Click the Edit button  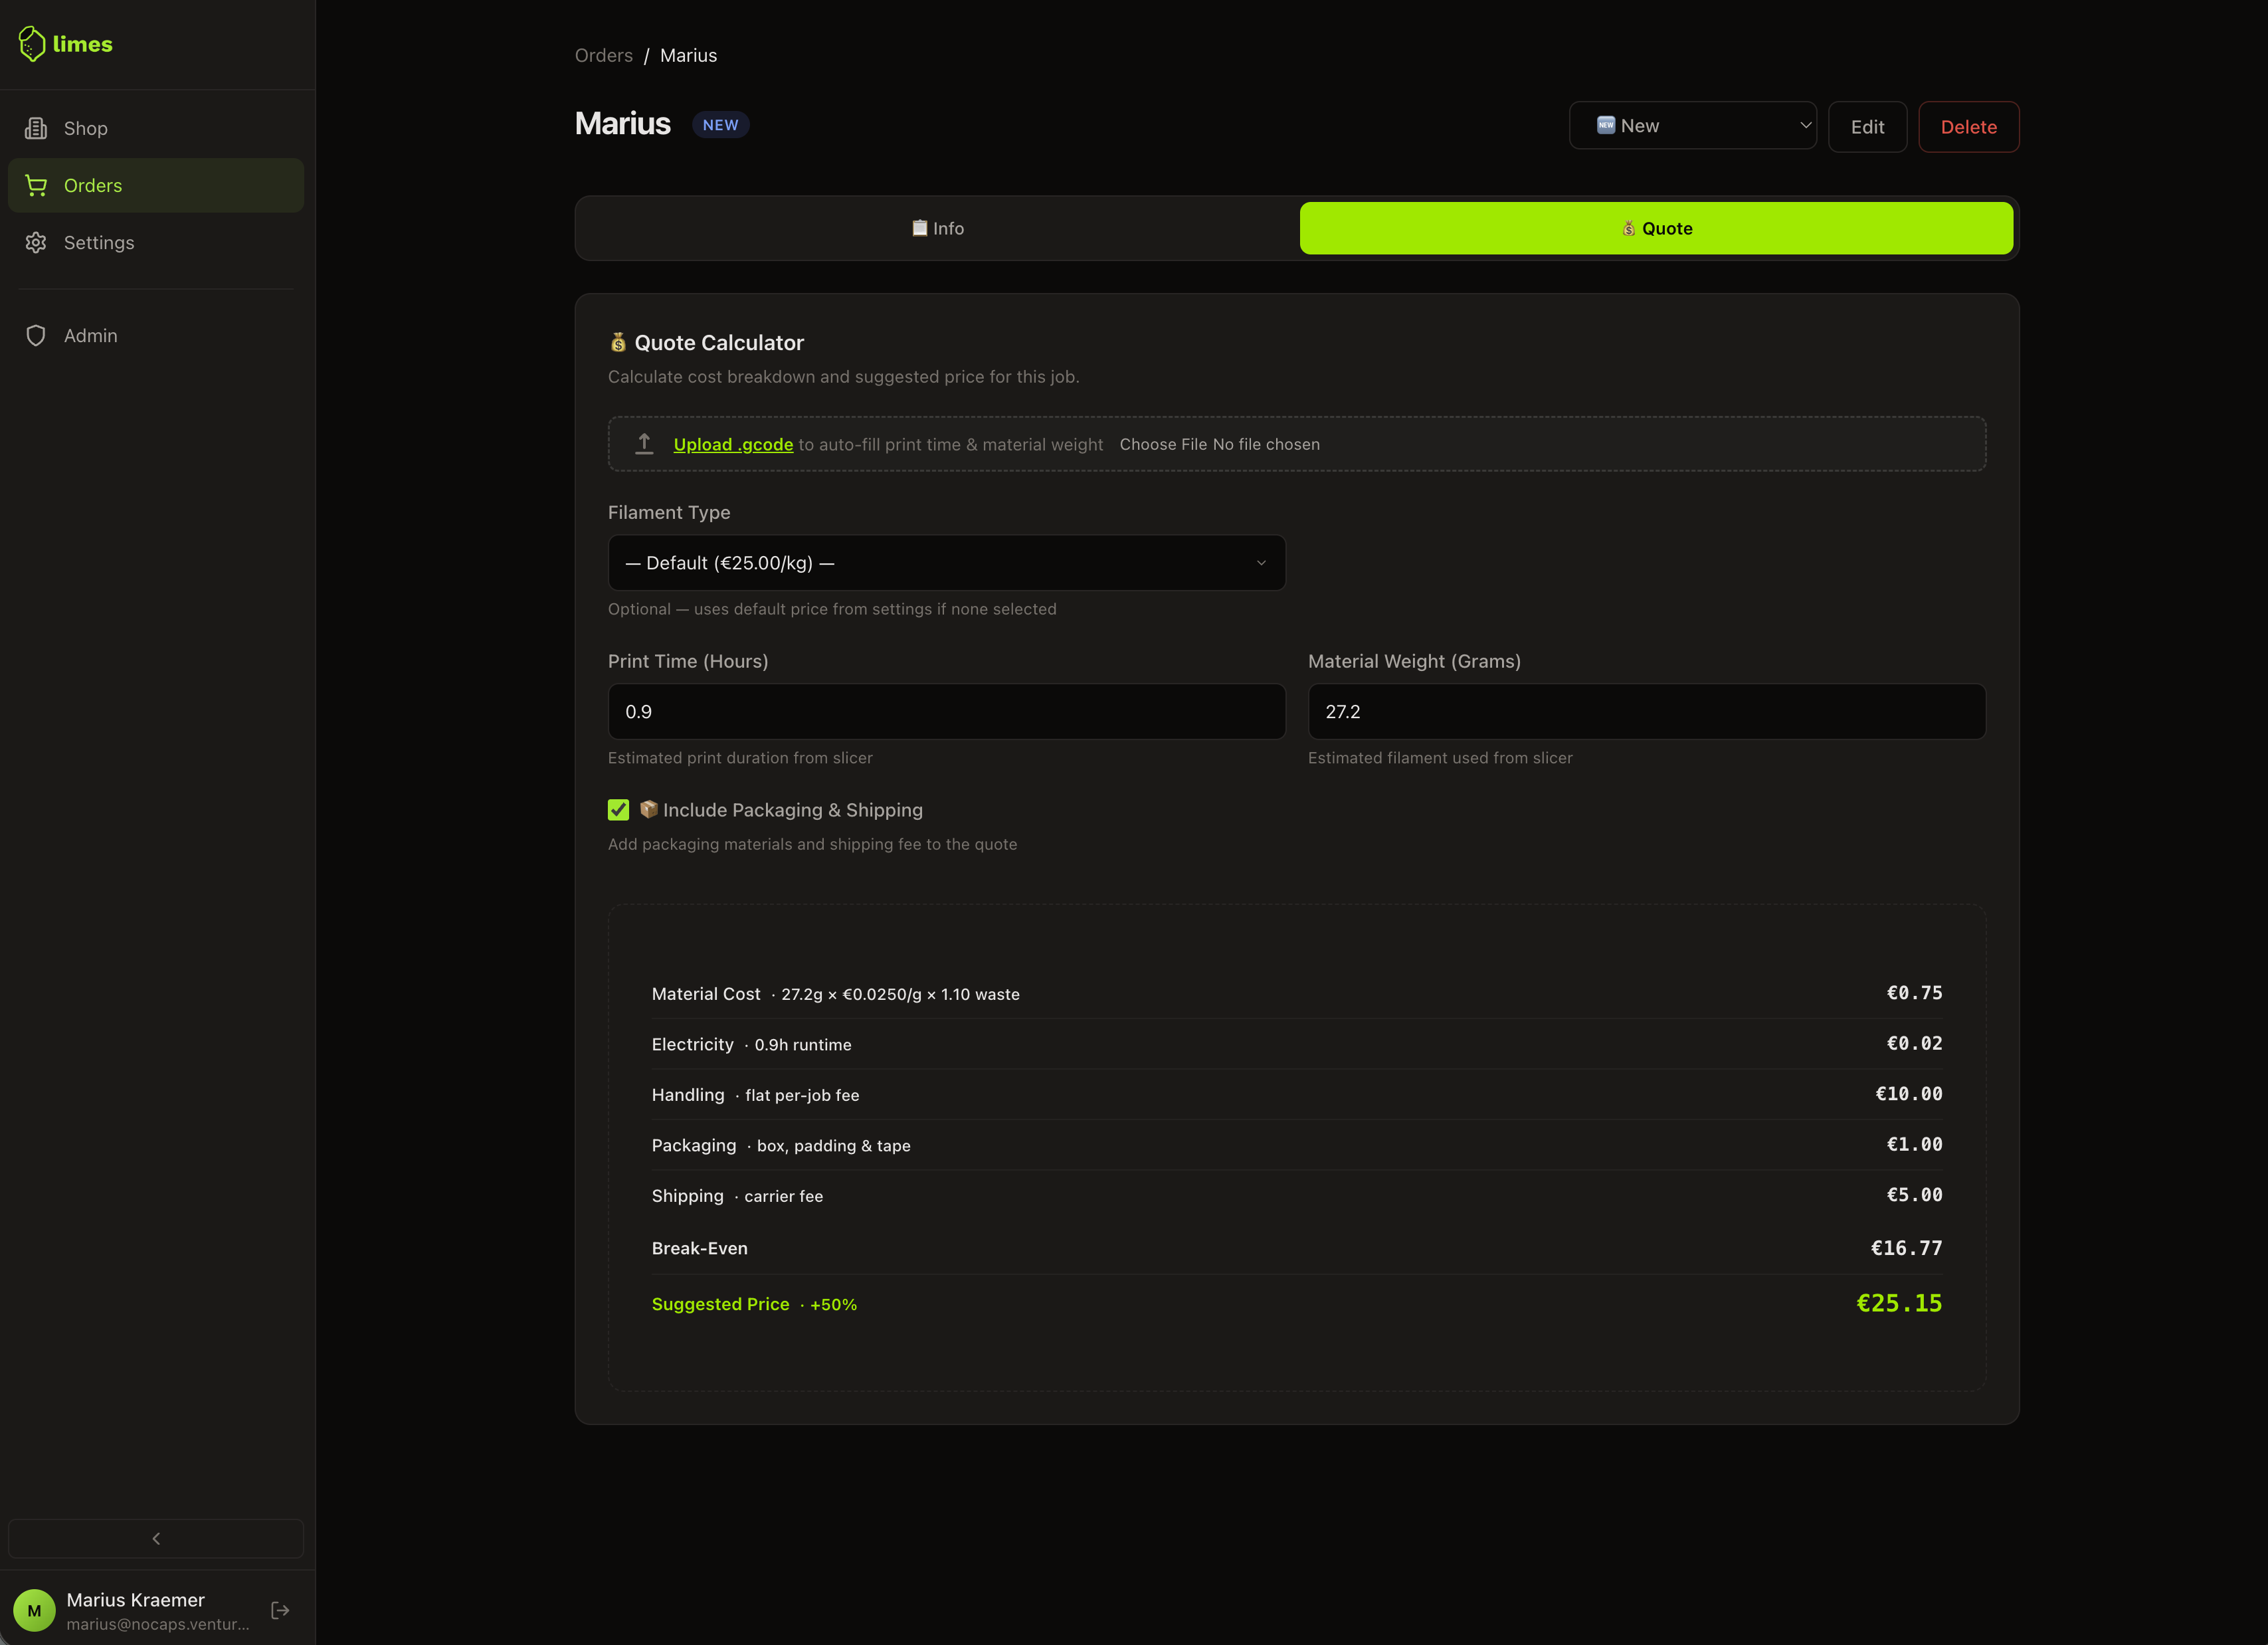(1867, 127)
